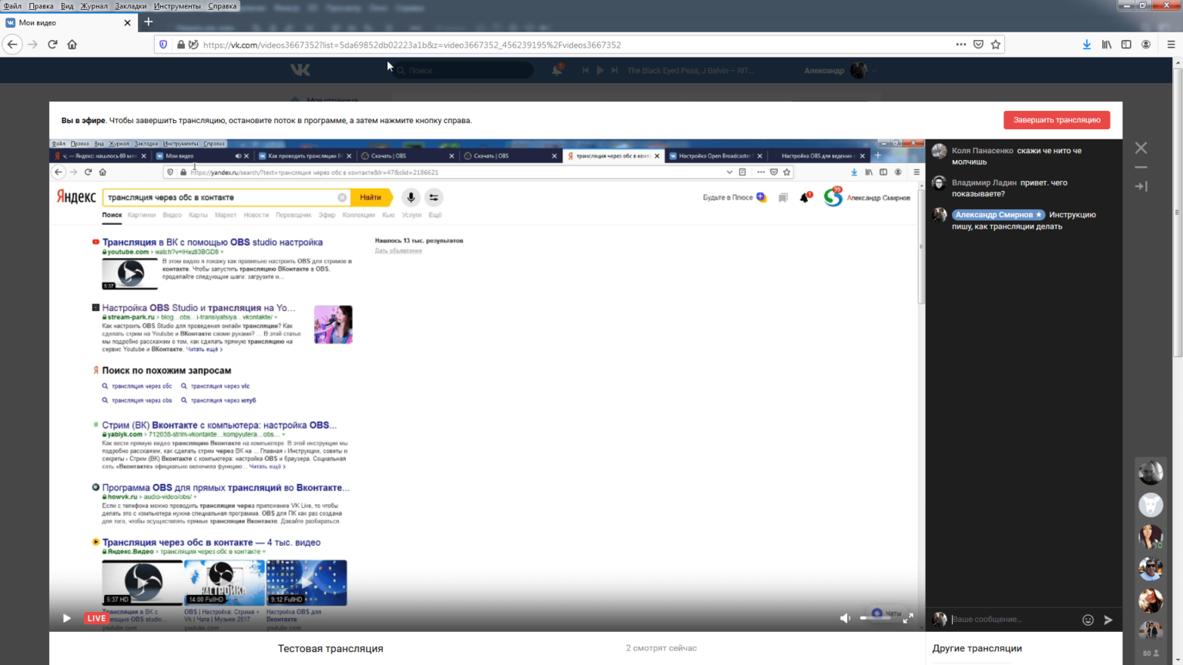Click the page vertical scrollbar
The width and height of the screenshot is (1183, 665).
(x=1178, y=212)
